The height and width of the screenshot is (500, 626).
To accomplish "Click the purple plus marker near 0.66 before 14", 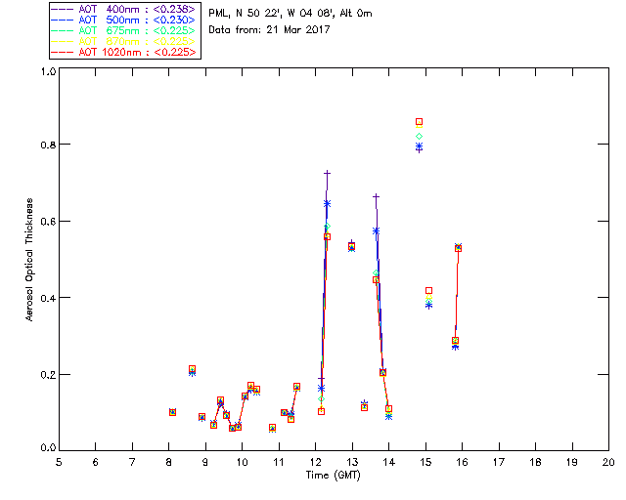I will point(376,196).
